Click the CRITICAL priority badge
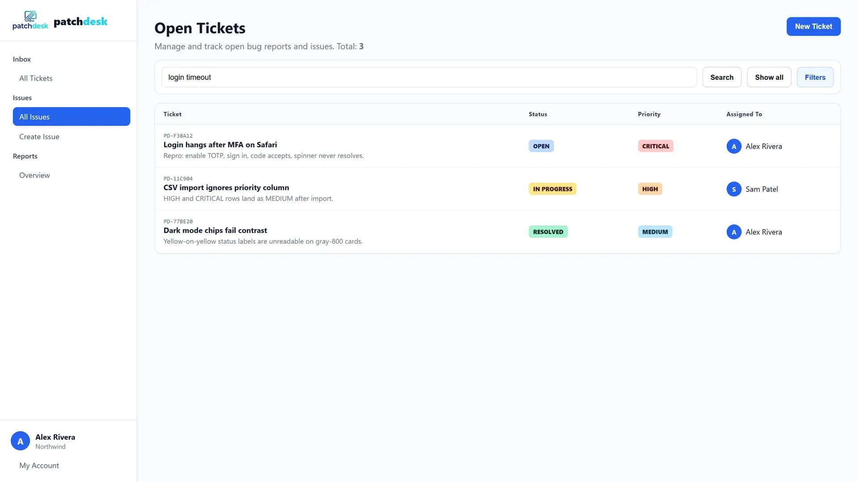 tap(655, 146)
